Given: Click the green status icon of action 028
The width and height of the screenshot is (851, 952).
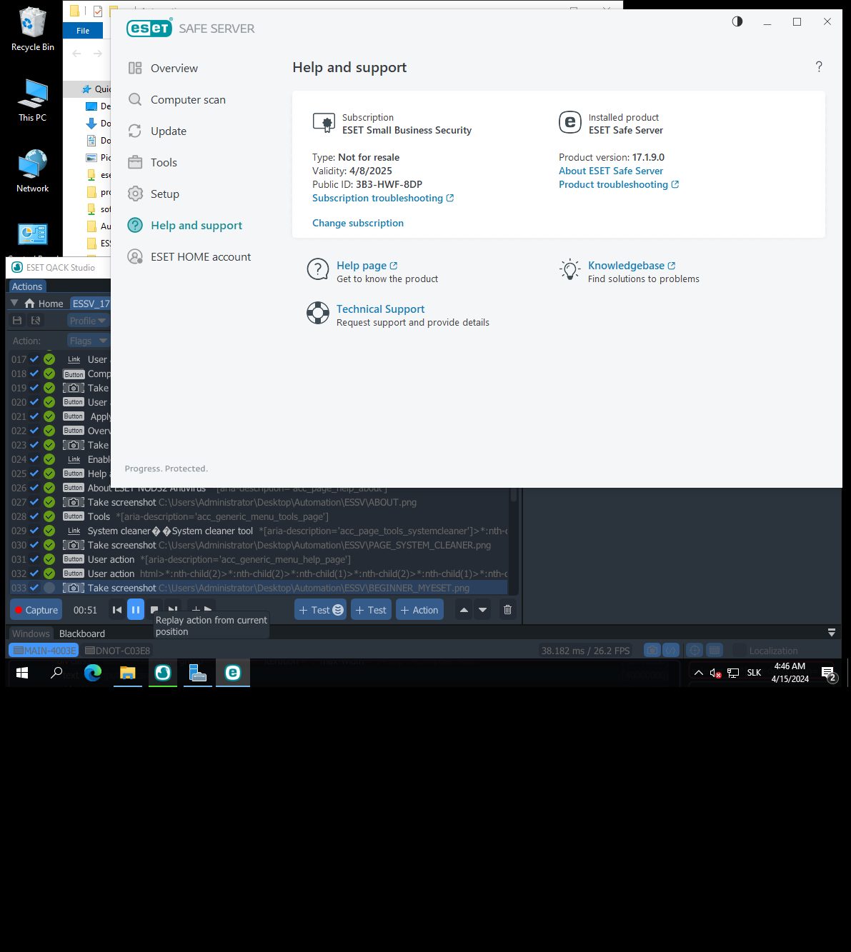Looking at the screenshot, I should tap(49, 516).
